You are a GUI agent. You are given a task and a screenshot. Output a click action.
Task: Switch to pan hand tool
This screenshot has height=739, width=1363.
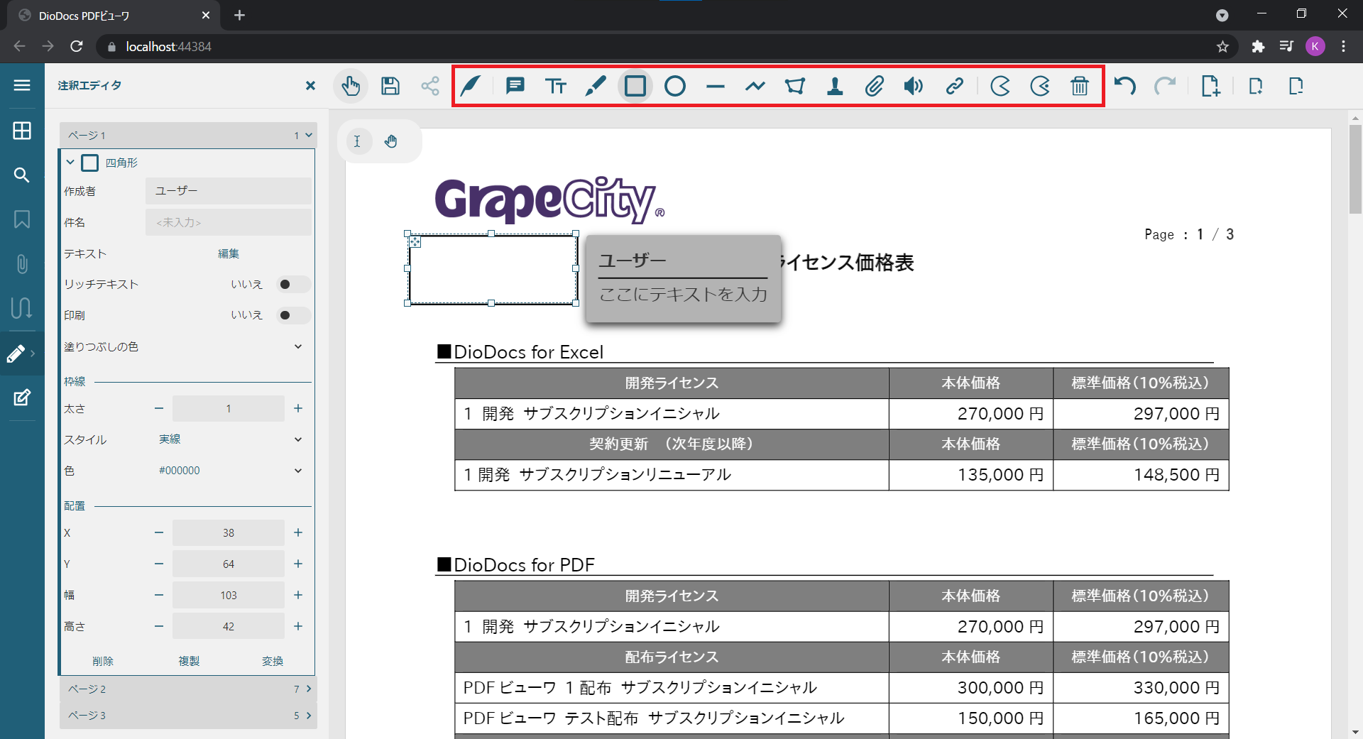coord(391,141)
